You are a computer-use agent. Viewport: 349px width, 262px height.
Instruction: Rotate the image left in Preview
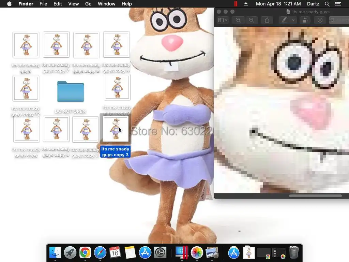[305, 20]
